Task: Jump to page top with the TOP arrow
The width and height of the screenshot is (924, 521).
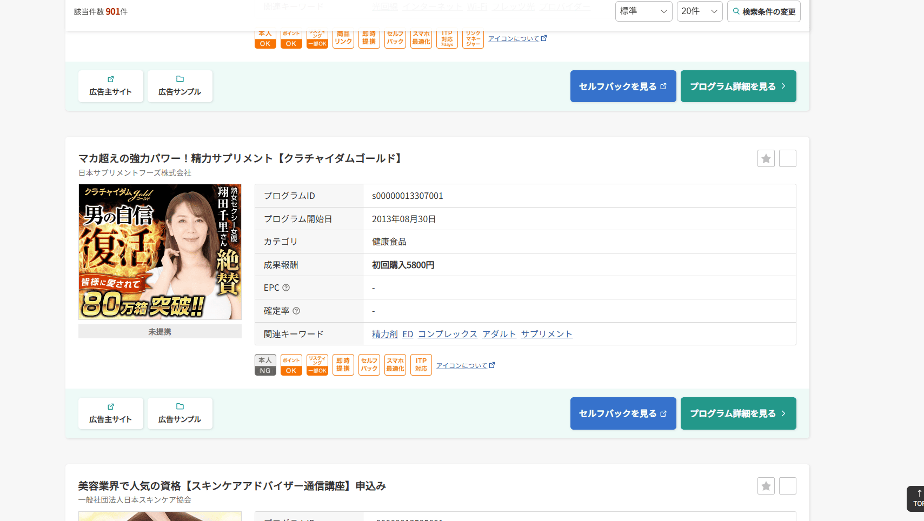Action: click(x=916, y=498)
